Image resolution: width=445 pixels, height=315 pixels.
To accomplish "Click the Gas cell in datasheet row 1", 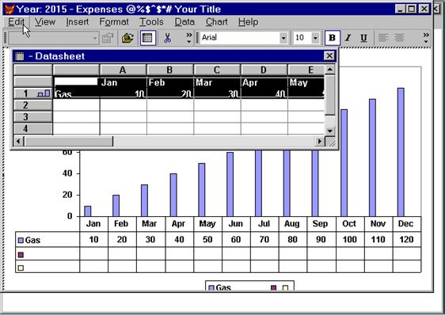I will click(76, 93).
